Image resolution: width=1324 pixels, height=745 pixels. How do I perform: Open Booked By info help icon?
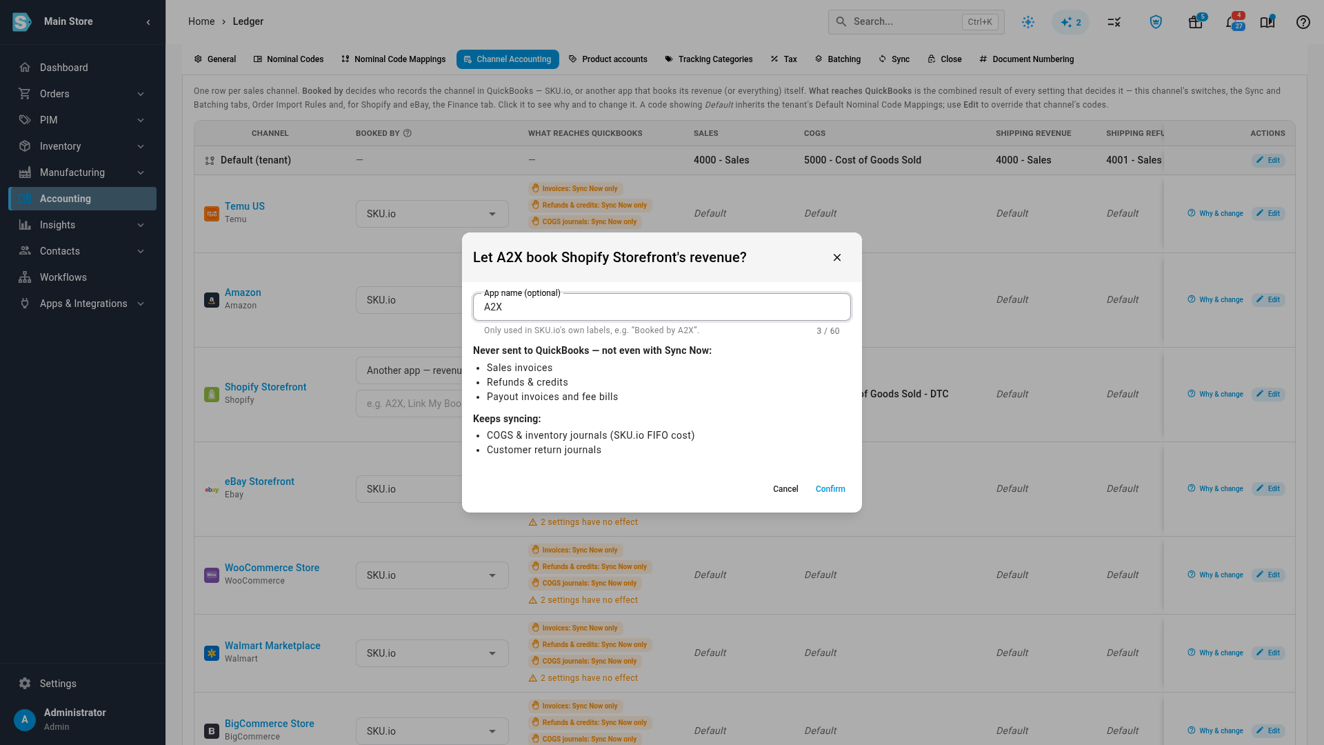pyautogui.click(x=408, y=133)
